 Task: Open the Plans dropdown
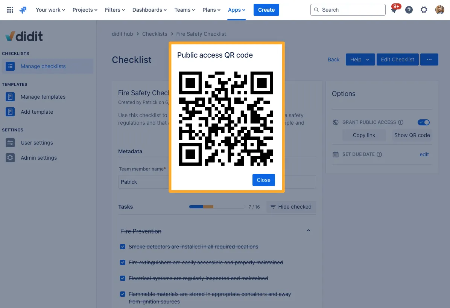pyautogui.click(x=211, y=10)
